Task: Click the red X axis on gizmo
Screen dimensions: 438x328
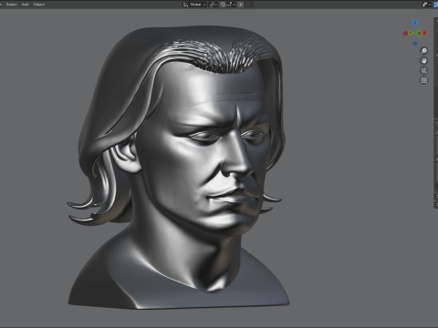Action: [424, 33]
